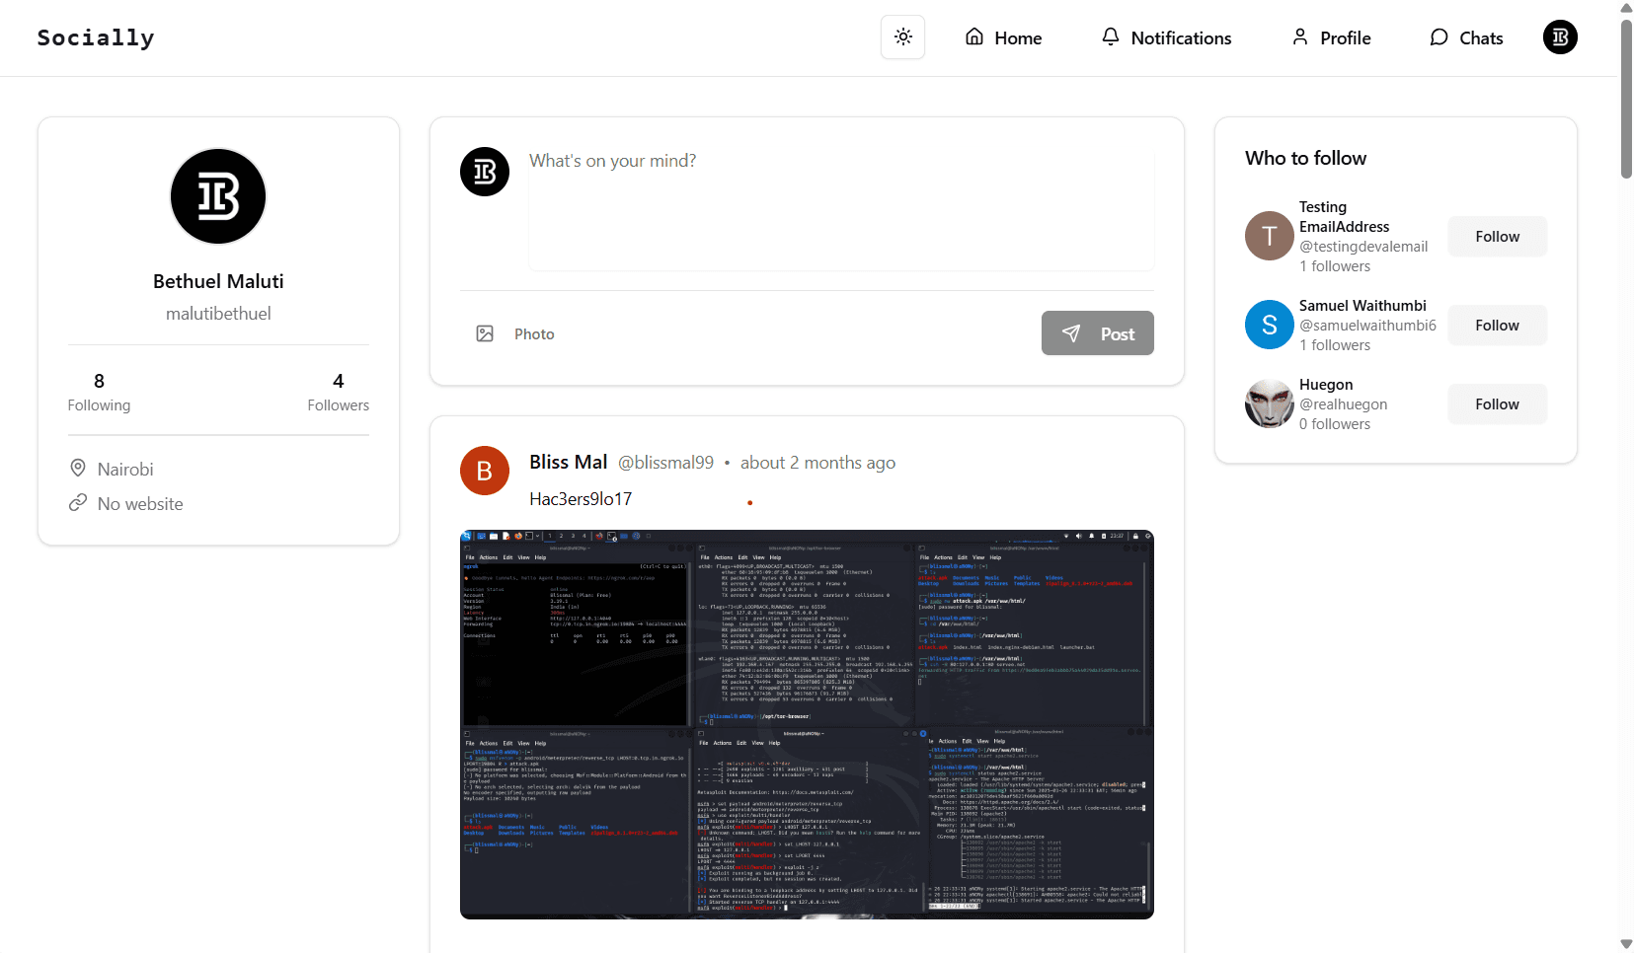Viewport: 1634px width, 953px height.
Task: Type in the What's on your mind field
Action: tap(840, 207)
